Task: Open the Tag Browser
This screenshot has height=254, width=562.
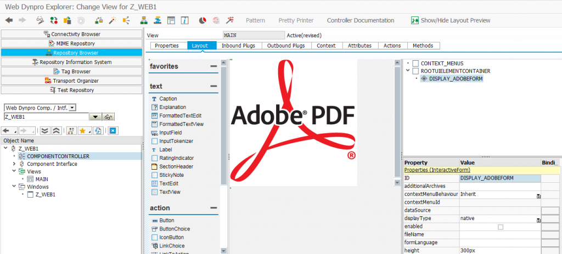Action: (x=72, y=72)
